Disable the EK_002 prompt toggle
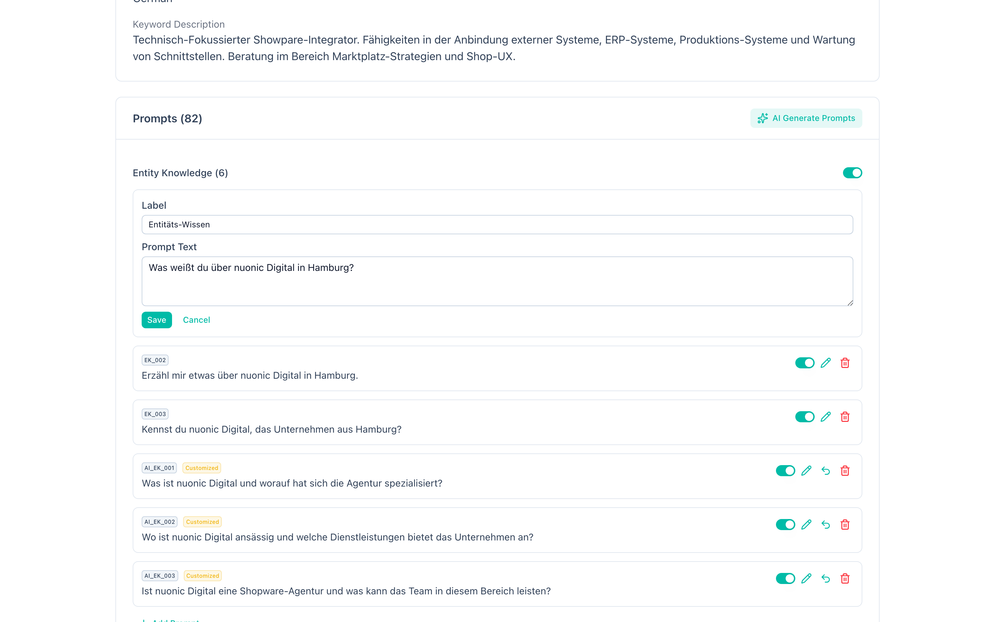Image resolution: width=995 pixels, height=622 pixels. click(805, 363)
